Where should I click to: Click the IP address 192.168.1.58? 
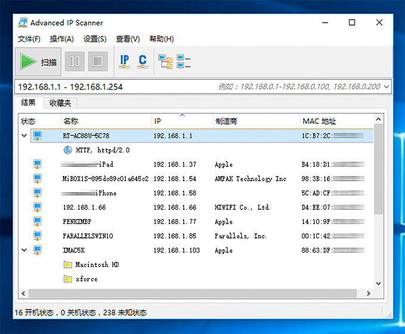click(175, 193)
